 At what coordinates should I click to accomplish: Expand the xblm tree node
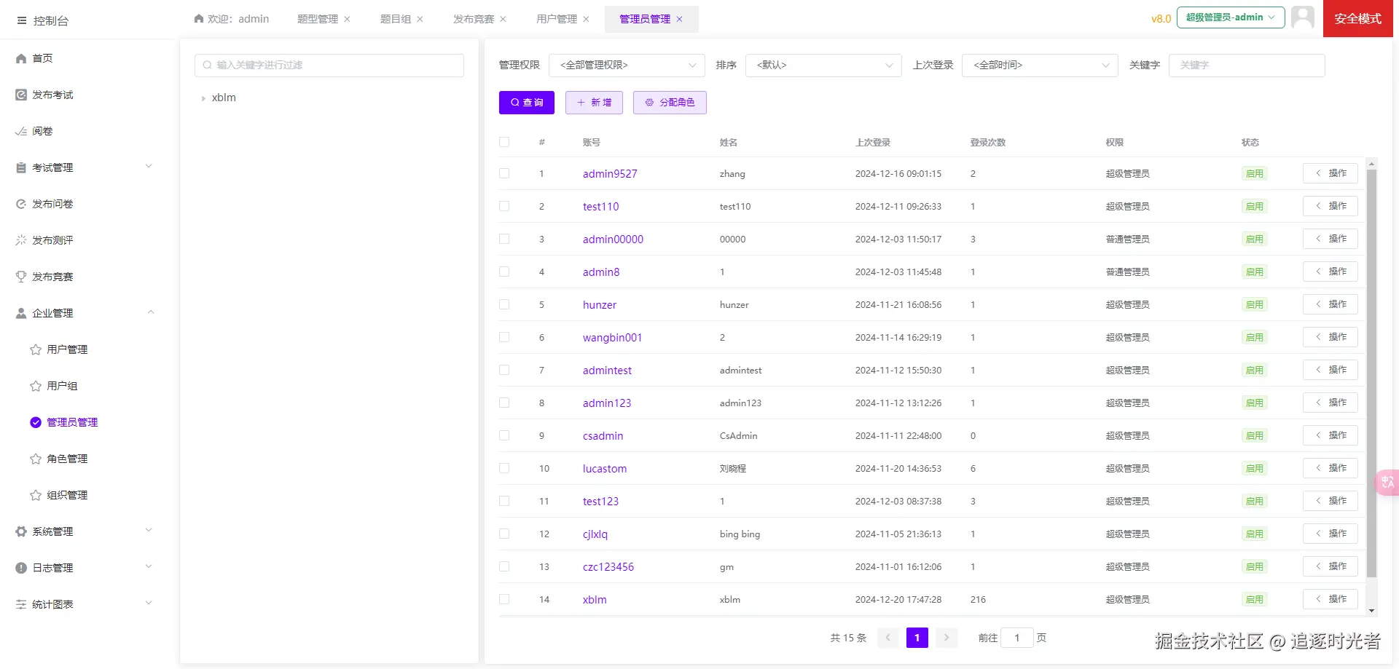pos(203,98)
